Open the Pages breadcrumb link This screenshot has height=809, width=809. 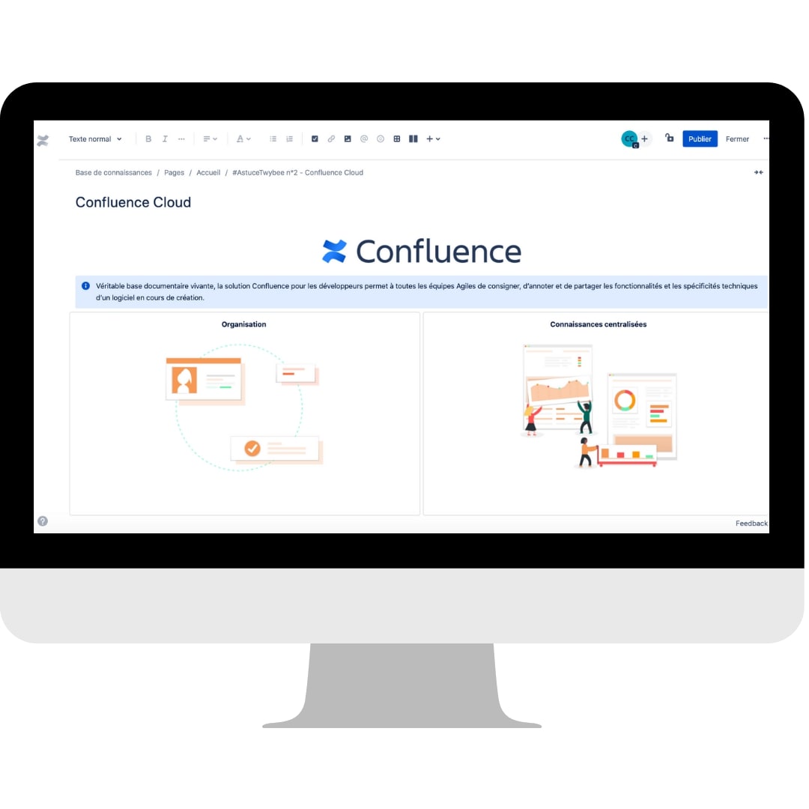coord(174,173)
